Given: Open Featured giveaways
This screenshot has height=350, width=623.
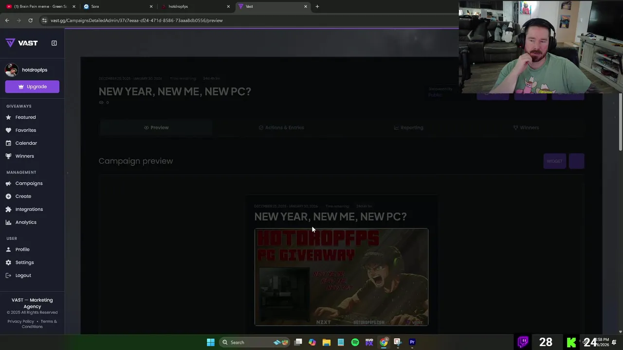Looking at the screenshot, I should pyautogui.click(x=25, y=117).
